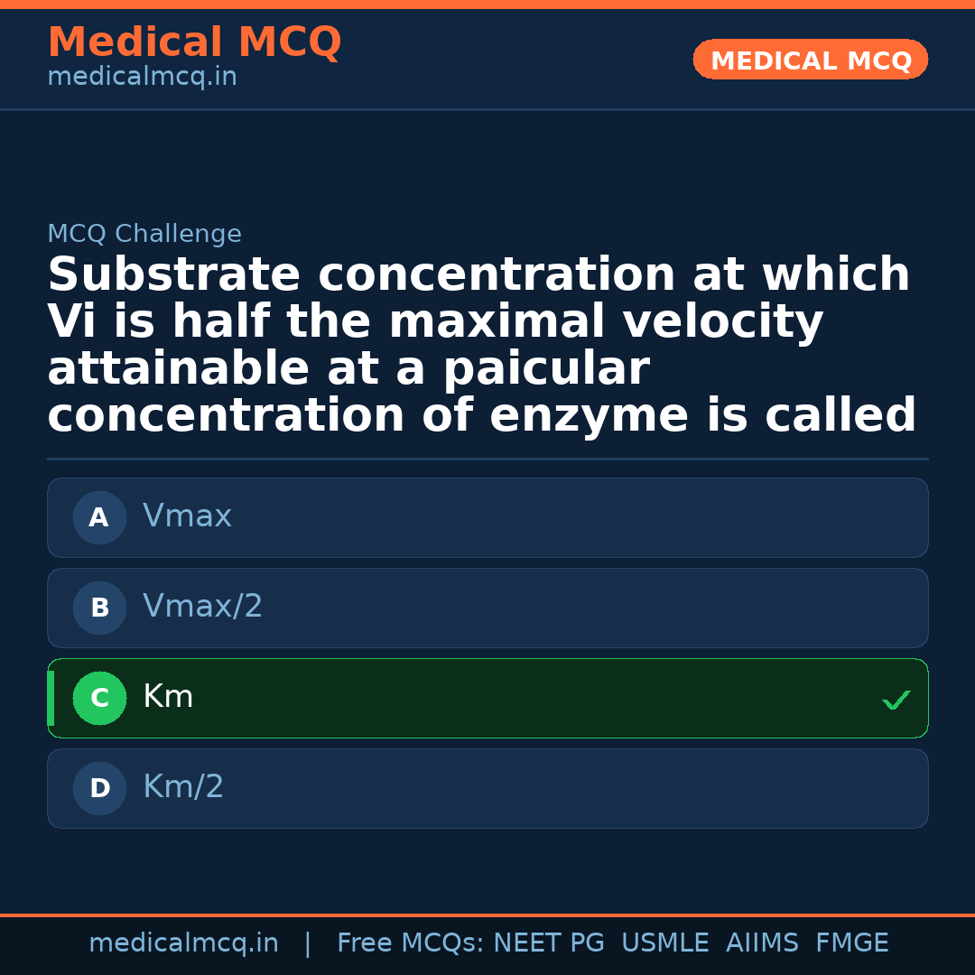Click the green C letter circle
Viewport: 975px width, 975px height.
pyautogui.click(x=99, y=698)
